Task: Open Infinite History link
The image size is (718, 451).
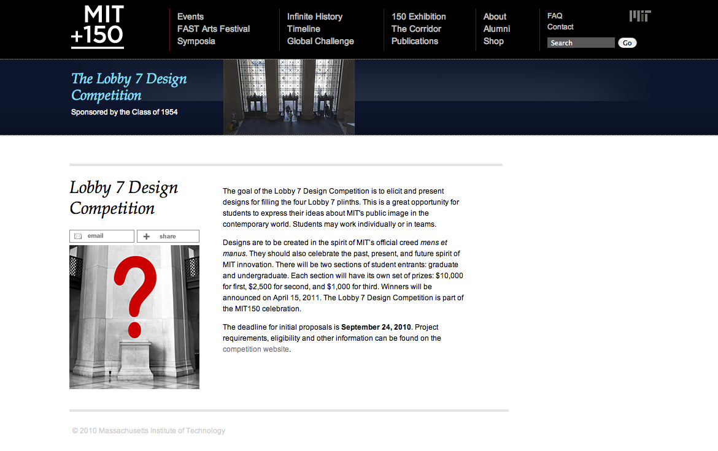Action: (315, 17)
